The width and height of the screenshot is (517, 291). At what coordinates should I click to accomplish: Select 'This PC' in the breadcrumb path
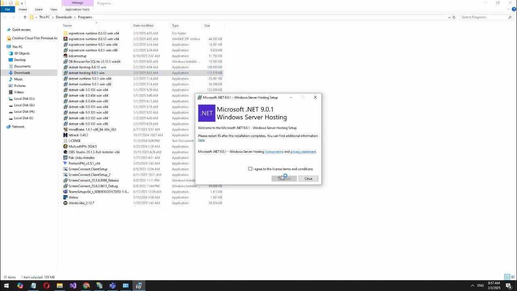coord(44,17)
